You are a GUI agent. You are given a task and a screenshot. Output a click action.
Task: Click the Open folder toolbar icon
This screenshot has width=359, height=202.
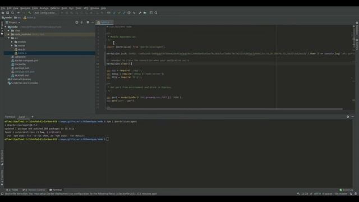click(3, 13)
